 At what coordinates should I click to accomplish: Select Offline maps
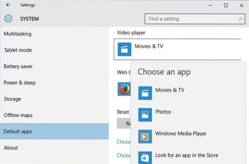click(x=54, y=115)
